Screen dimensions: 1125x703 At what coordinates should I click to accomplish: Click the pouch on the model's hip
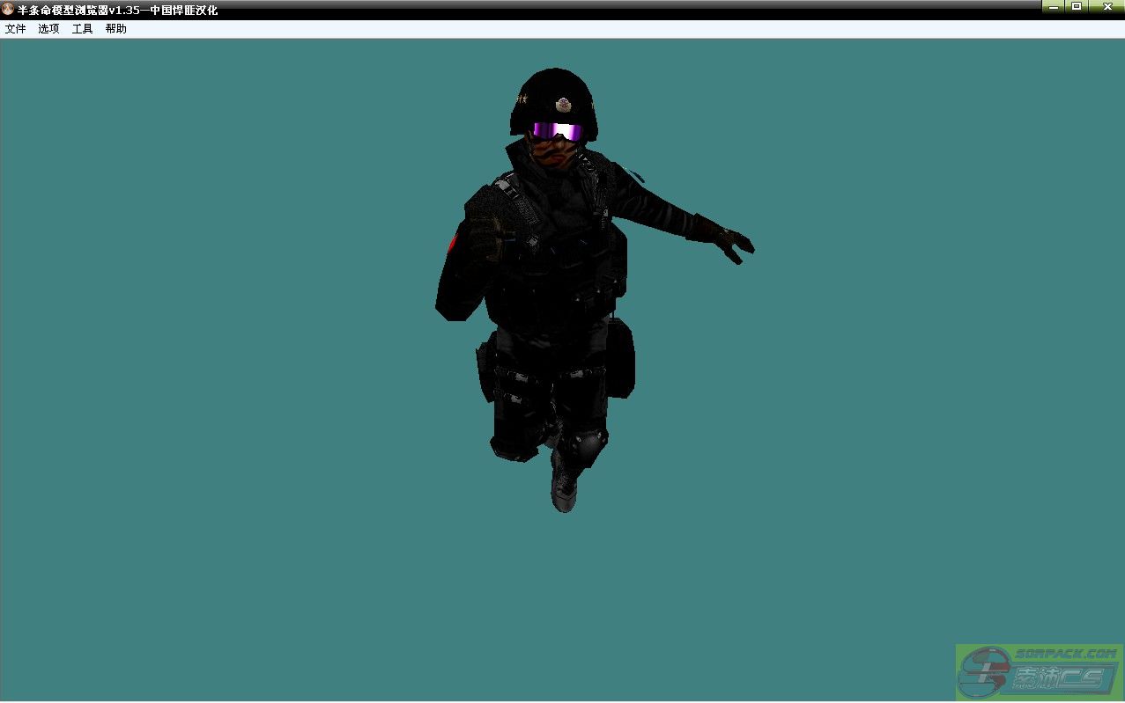pyautogui.click(x=620, y=358)
